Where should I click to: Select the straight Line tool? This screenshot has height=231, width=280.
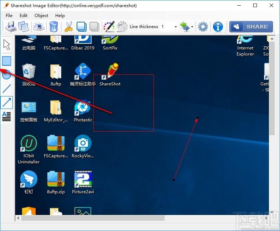[x=7, y=89]
